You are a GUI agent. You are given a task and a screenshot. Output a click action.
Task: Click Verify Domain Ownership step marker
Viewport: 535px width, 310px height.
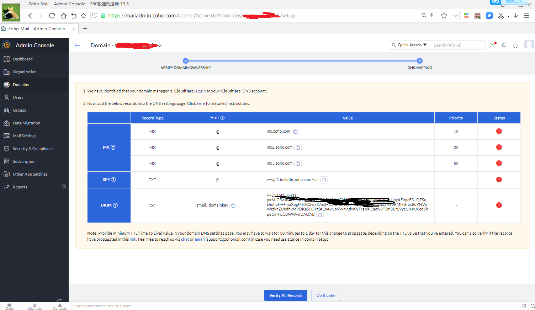click(185, 61)
